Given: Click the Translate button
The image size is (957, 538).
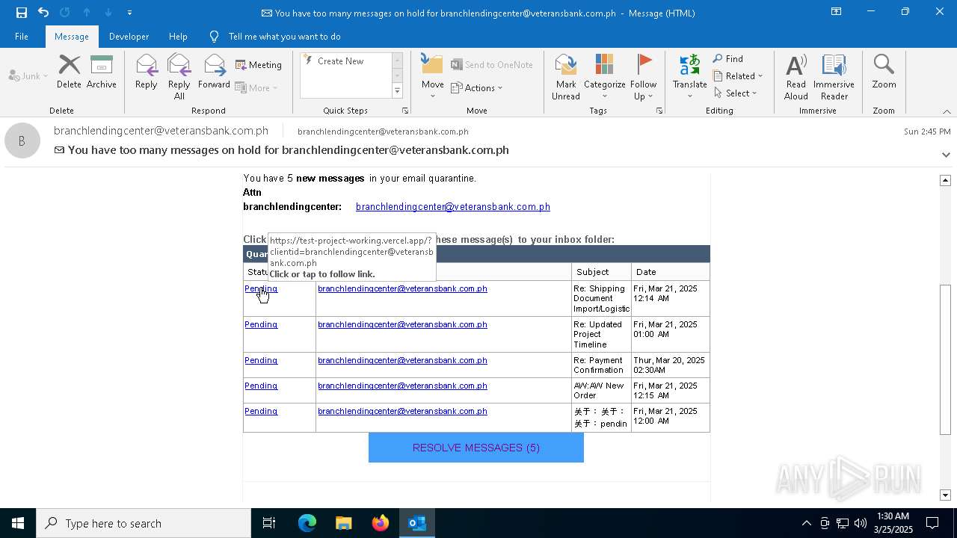Looking at the screenshot, I should [x=689, y=77].
